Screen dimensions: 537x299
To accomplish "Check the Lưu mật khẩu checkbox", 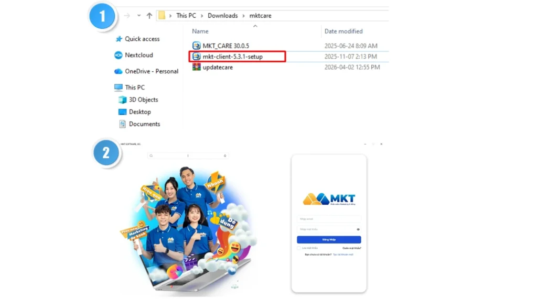I will [298, 248].
